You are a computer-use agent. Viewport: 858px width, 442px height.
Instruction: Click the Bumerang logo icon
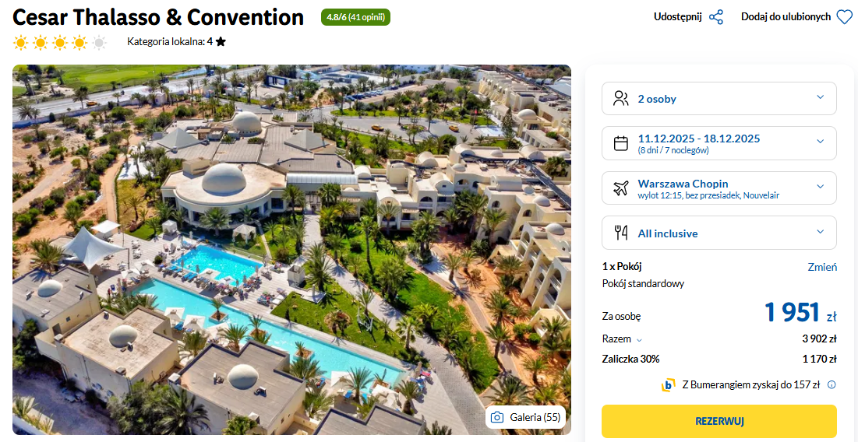pos(668,384)
